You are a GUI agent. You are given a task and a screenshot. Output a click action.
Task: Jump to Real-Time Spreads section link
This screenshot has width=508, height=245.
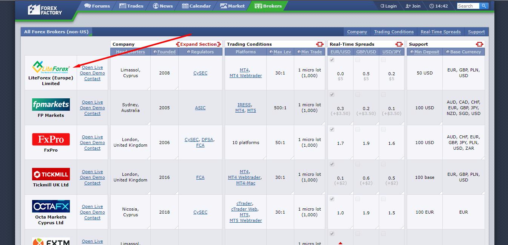click(440, 32)
